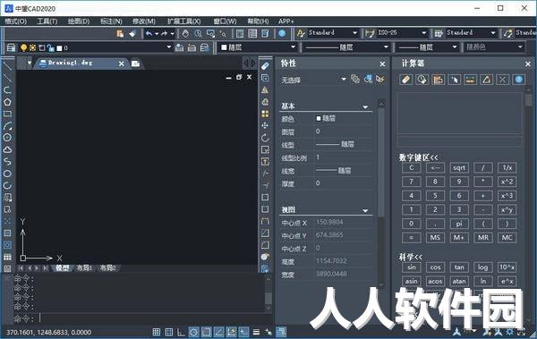Screen dimensions: 537x339
Task: Select the Arc drawing tool
Action: pos(7,126)
